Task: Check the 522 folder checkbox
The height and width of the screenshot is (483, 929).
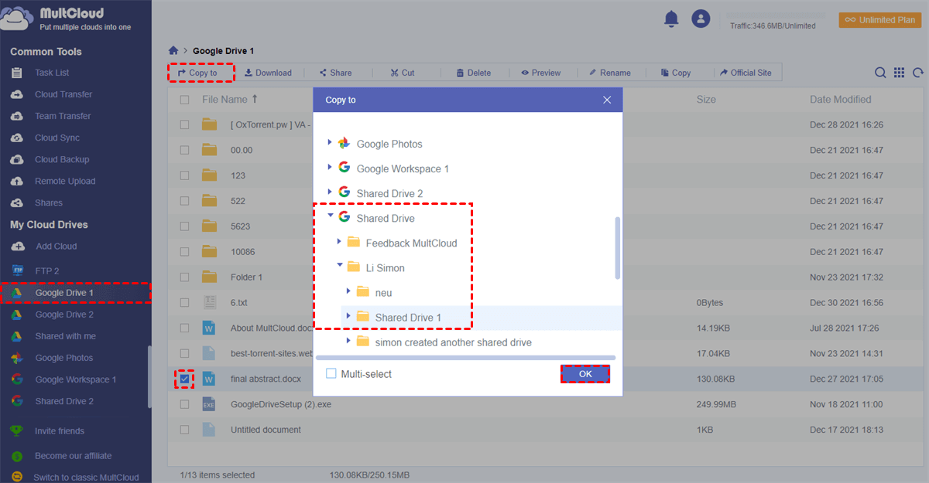Action: pyautogui.click(x=184, y=201)
